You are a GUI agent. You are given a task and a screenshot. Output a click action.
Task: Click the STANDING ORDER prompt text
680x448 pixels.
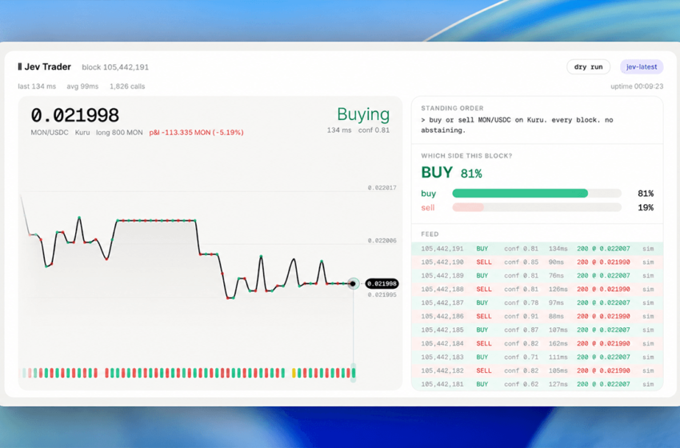point(517,125)
